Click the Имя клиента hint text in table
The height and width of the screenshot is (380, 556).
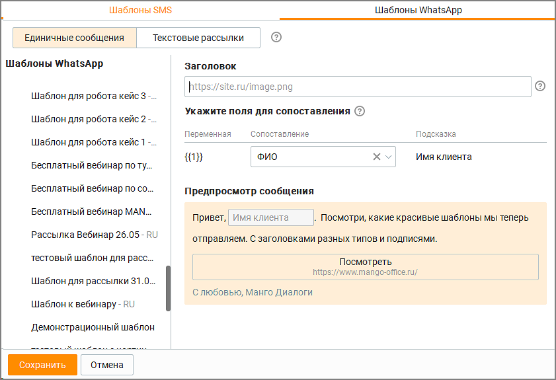444,157
